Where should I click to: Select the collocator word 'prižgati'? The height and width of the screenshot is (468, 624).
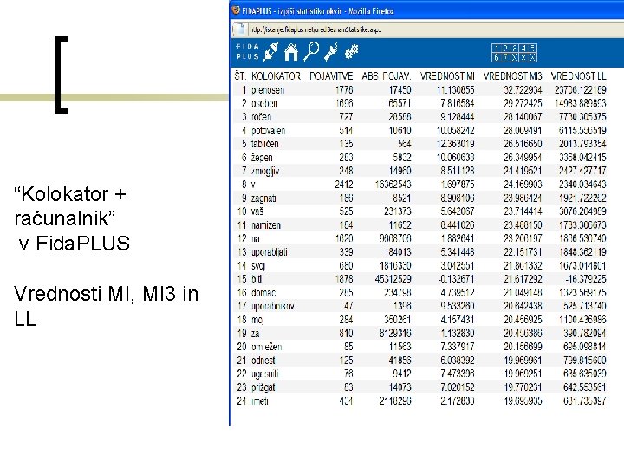point(264,387)
